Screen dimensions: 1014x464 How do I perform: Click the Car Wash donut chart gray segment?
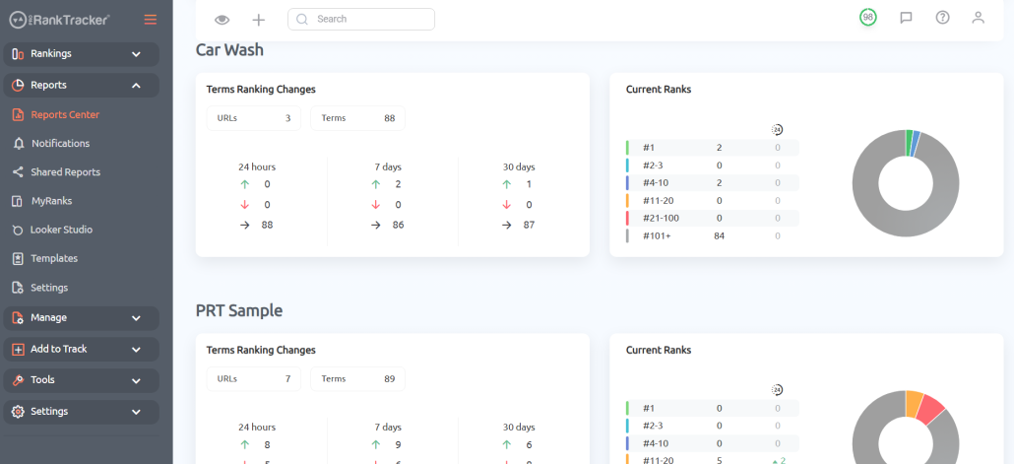(906, 224)
